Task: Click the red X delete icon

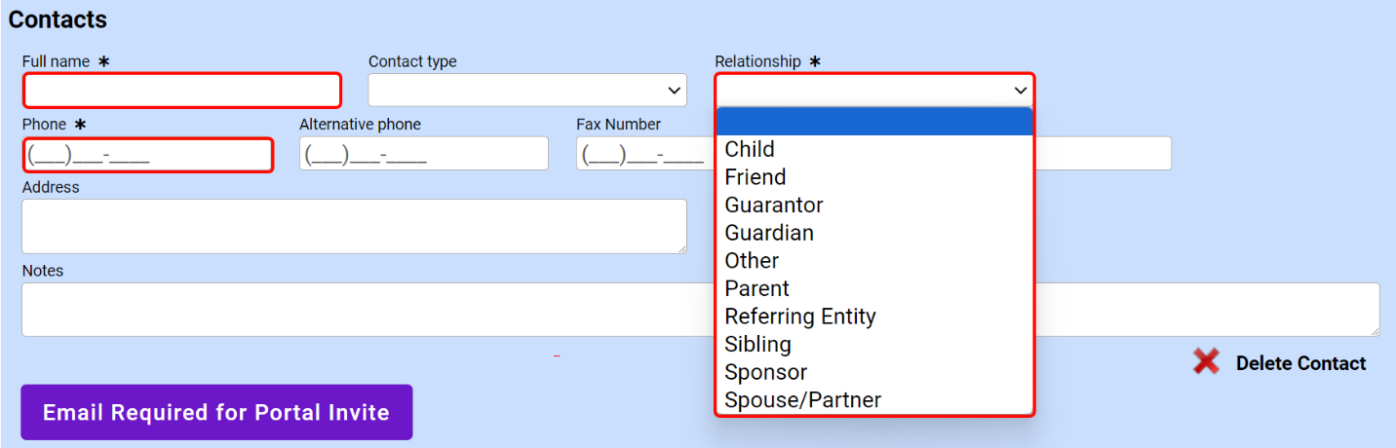Action: coord(1206,362)
